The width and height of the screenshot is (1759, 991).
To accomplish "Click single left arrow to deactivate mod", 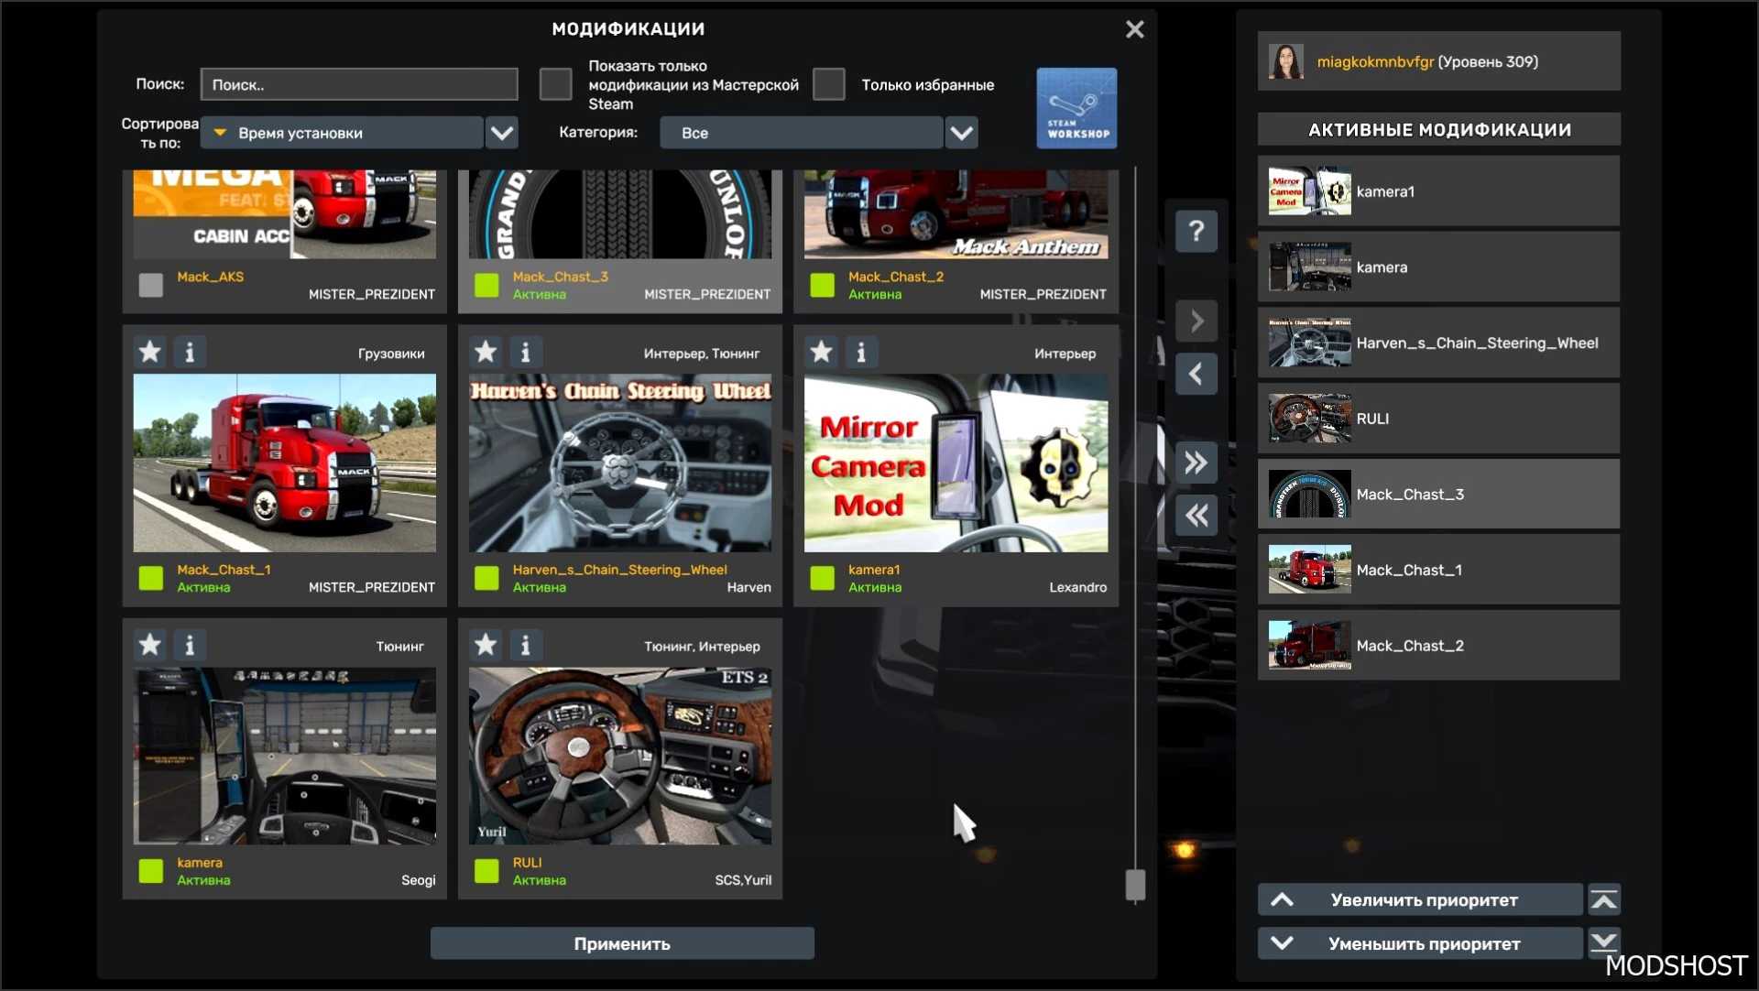I will [1196, 374].
